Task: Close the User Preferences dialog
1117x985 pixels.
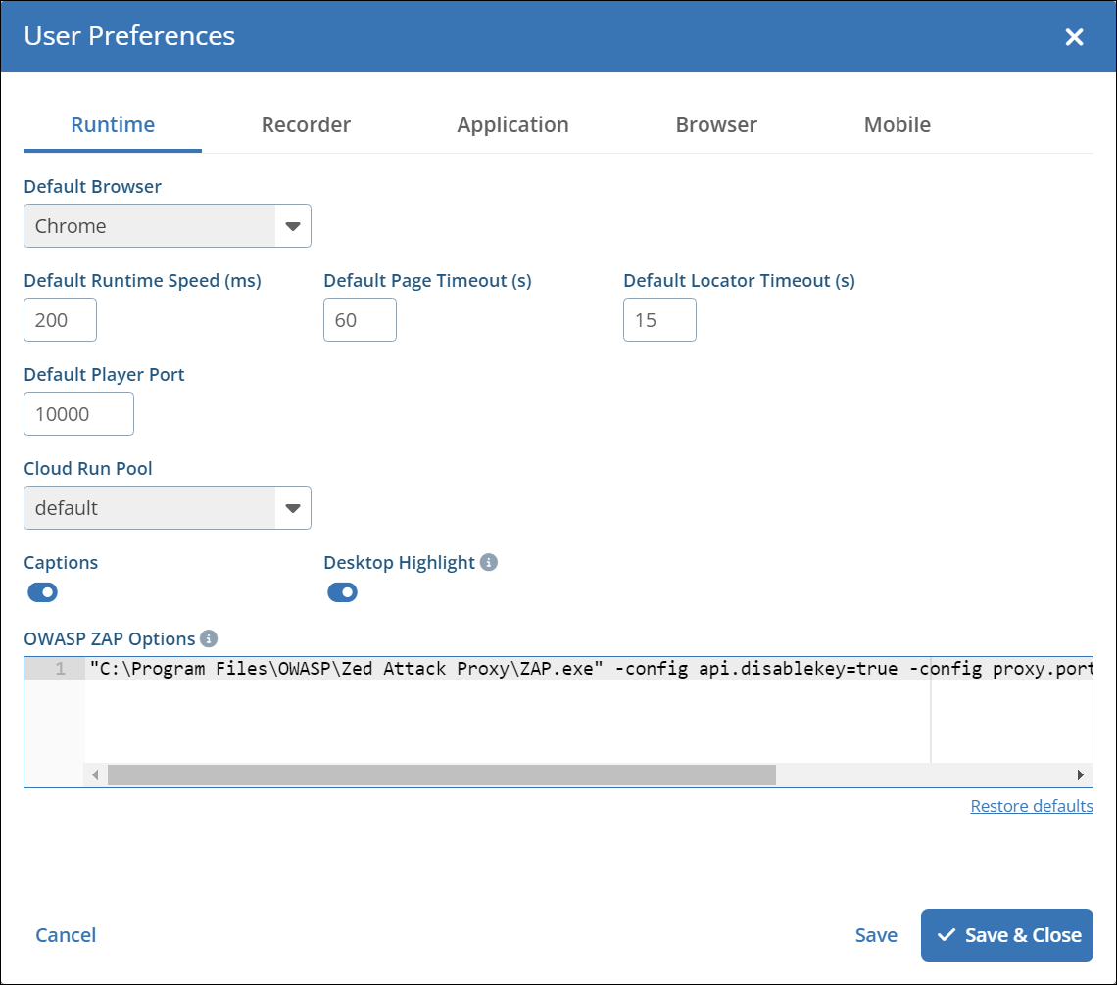Action: click(1074, 37)
